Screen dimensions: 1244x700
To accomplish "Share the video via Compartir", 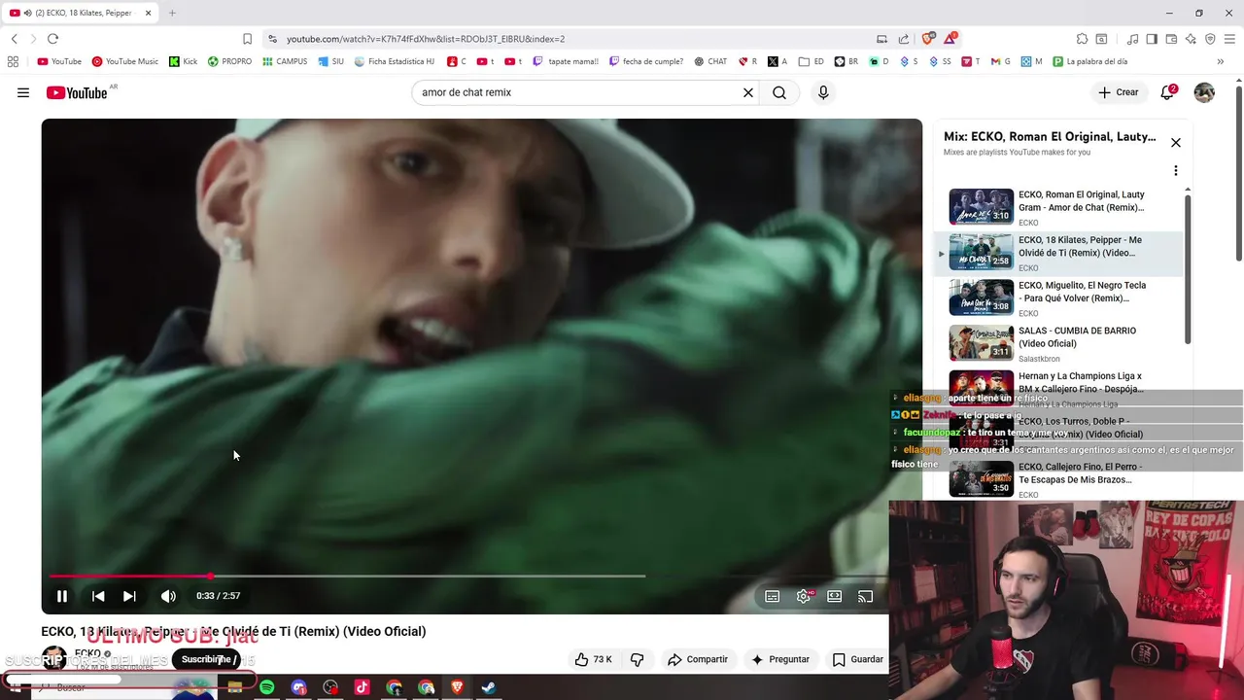I will point(698,659).
